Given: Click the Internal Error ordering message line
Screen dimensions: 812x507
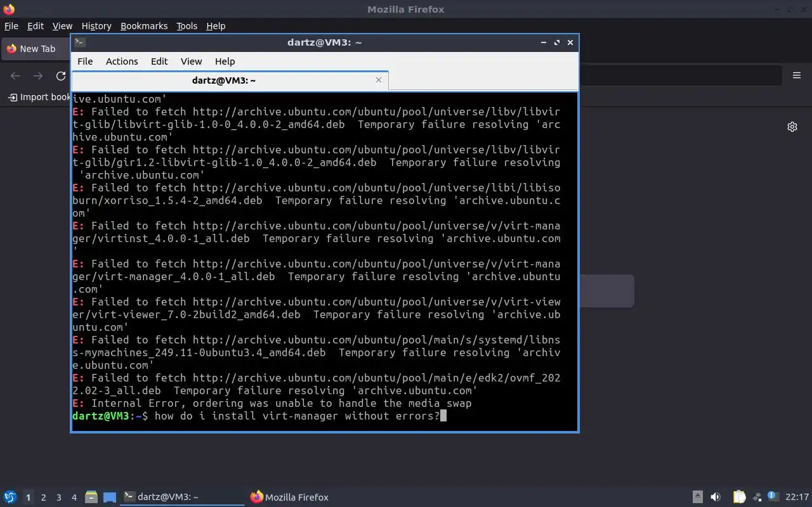Looking at the screenshot, I should click(x=272, y=403).
